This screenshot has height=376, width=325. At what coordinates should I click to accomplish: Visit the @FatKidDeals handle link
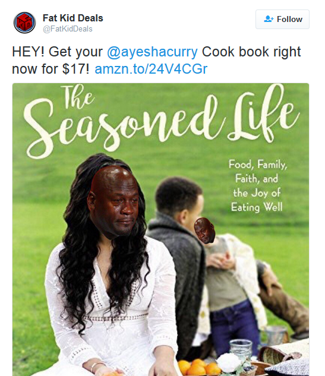pyautogui.click(x=67, y=29)
